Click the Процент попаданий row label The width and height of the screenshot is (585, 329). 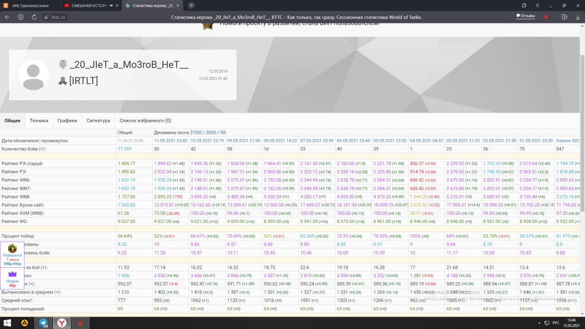click(x=23, y=308)
